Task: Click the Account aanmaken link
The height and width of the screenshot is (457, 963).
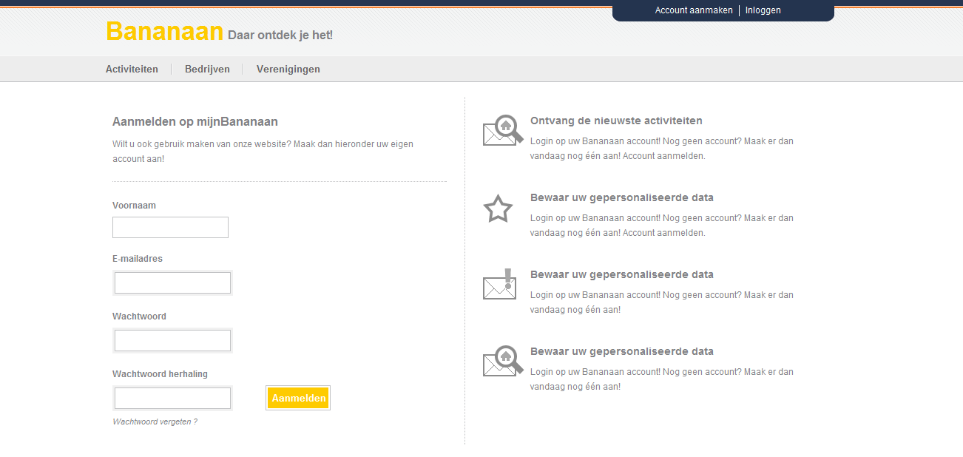Action: [694, 10]
